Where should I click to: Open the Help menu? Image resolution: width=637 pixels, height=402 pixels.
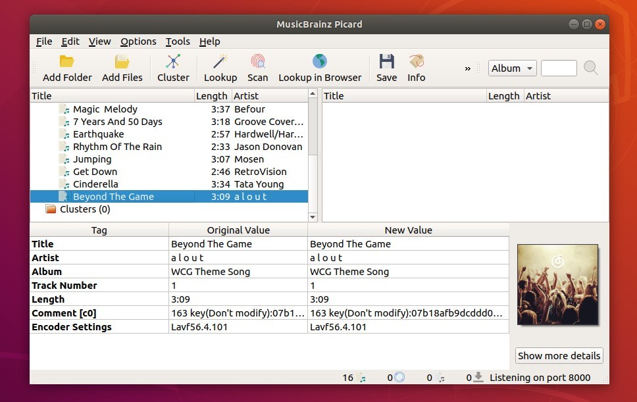pos(210,41)
